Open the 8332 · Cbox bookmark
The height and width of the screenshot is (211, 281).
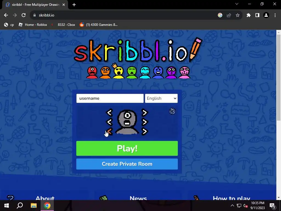coord(63,25)
